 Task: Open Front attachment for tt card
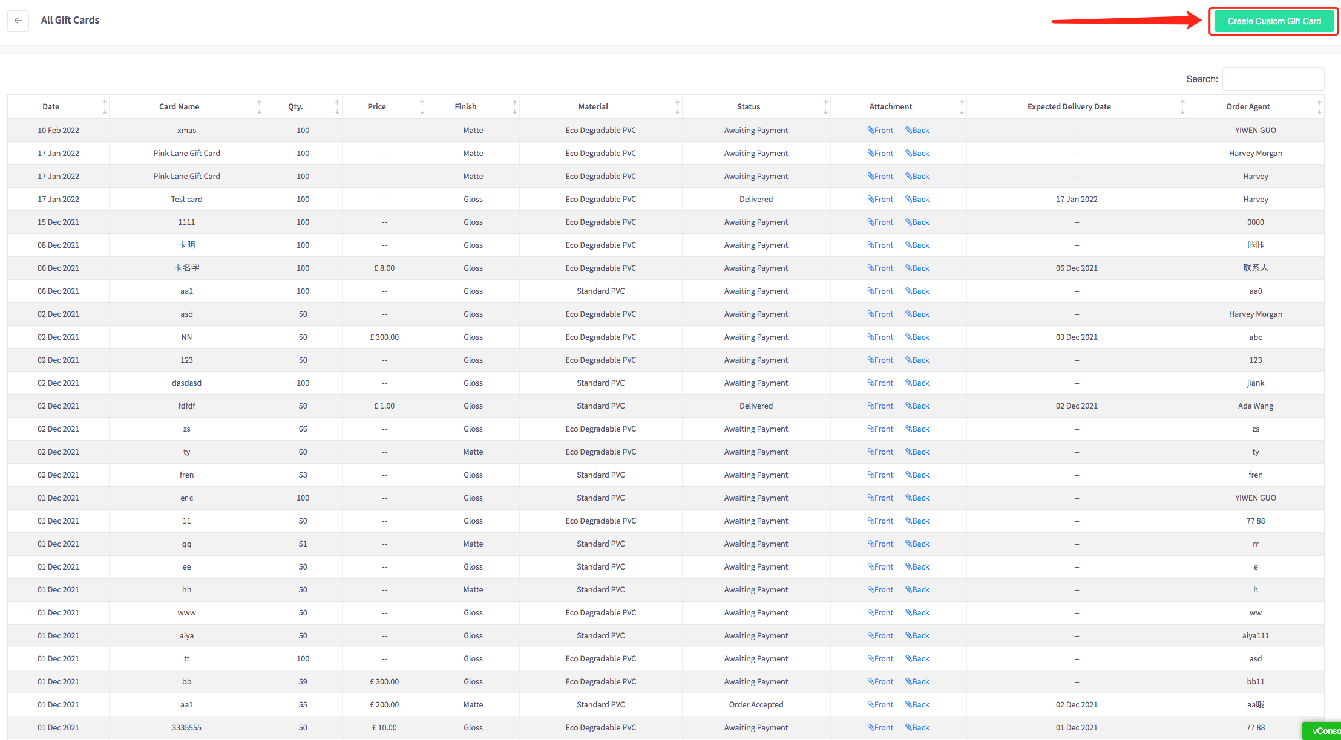pos(880,659)
